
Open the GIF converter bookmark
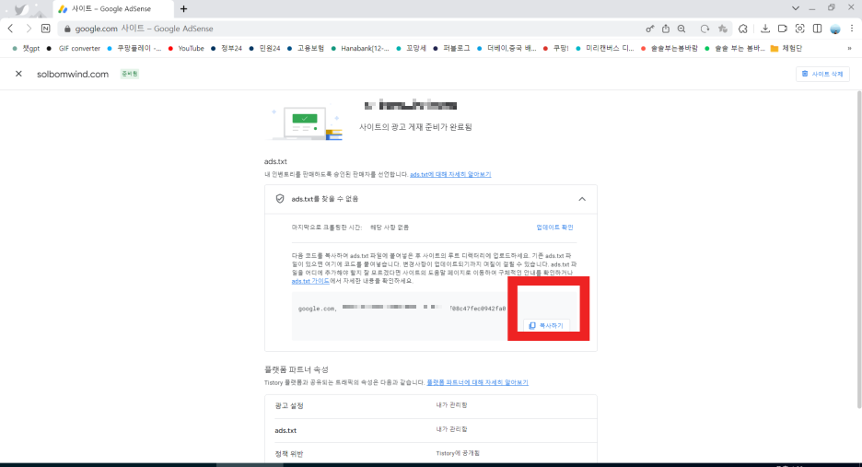tap(74, 49)
